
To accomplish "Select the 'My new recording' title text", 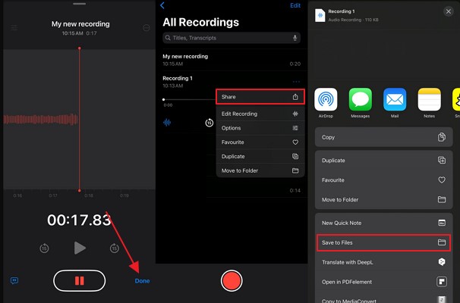I will (80, 24).
